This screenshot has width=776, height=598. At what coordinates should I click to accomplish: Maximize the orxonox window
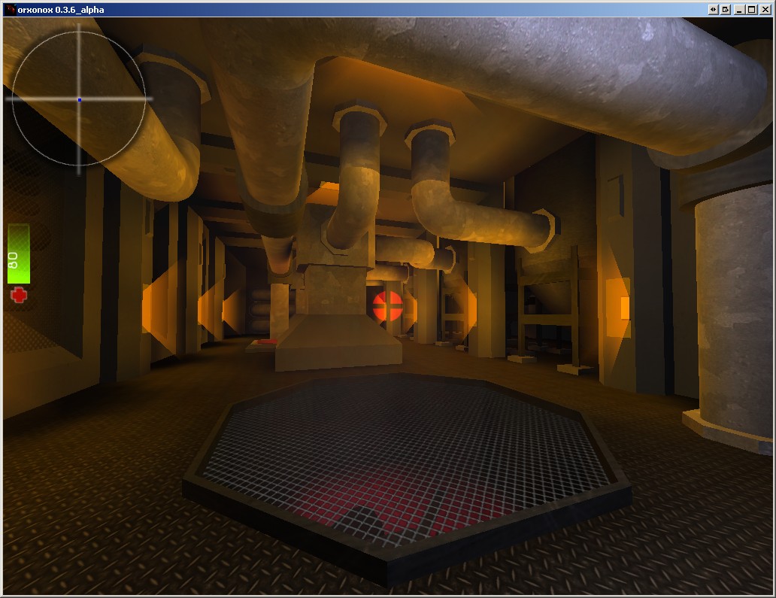point(752,10)
